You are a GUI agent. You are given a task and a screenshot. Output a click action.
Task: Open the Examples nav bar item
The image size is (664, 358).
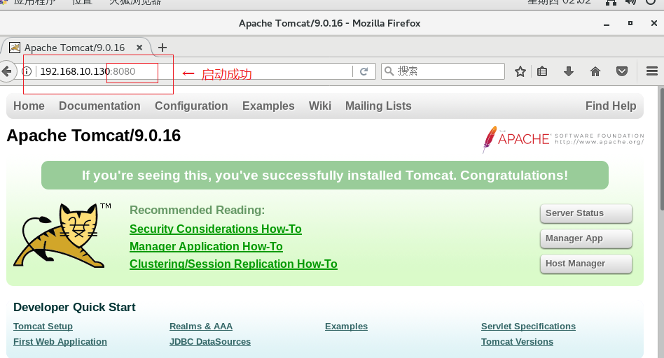coord(268,106)
